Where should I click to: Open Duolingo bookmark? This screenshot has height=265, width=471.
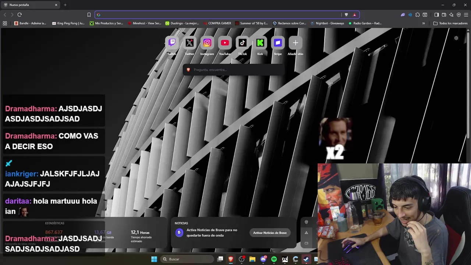tap(182, 23)
